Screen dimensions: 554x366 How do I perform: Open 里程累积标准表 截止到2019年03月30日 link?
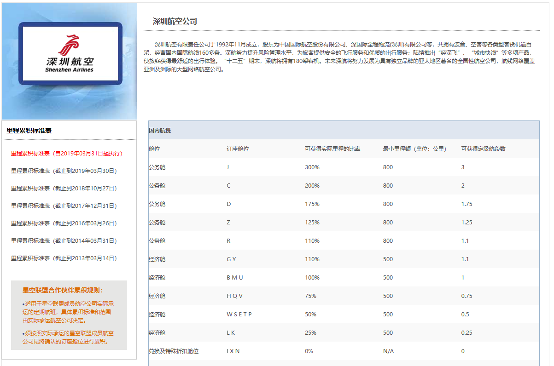coord(64,171)
